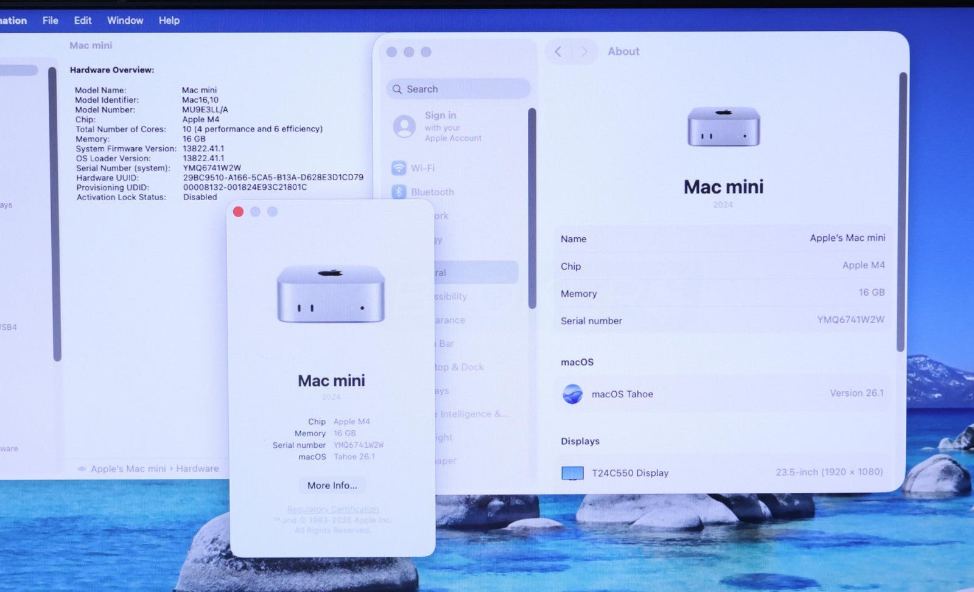This screenshot has width=974, height=592.
Task: Click the T24C550 Display monitor icon
Action: (x=572, y=473)
